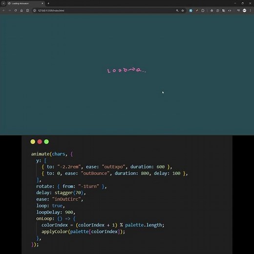Open the tab search dropdown arrow
This screenshot has height=254, width=254.
(x=3, y=3)
